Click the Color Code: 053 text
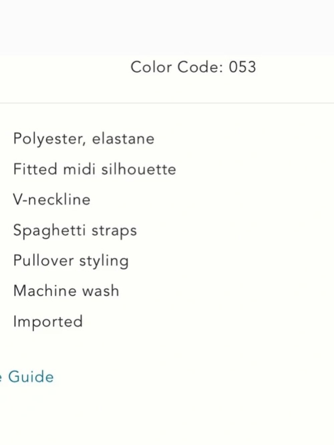This screenshot has width=334, height=445. coord(193,67)
